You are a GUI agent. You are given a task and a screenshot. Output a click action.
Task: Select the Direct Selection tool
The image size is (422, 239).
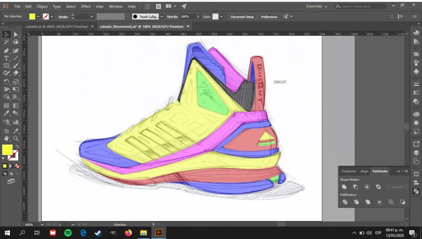coord(16,34)
